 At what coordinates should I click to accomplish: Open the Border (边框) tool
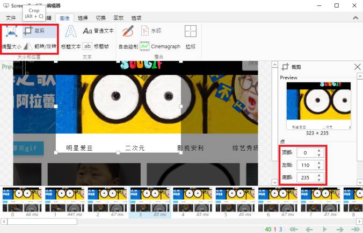coord(191,38)
